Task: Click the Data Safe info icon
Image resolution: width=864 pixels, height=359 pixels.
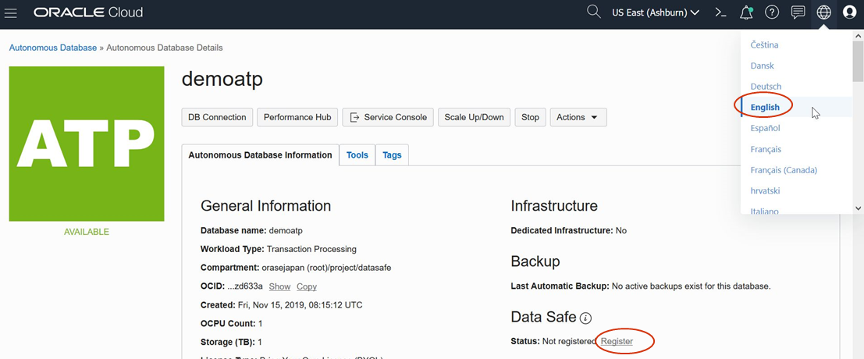Action: 585,318
